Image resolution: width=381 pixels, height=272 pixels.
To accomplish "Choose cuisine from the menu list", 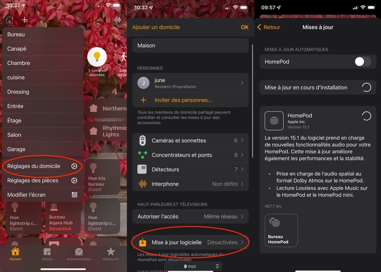I will (x=43, y=77).
